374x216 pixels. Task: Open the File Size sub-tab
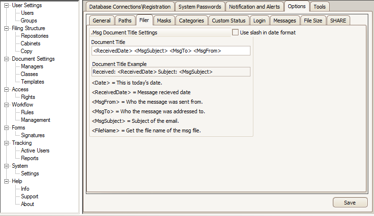click(x=313, y=21)
